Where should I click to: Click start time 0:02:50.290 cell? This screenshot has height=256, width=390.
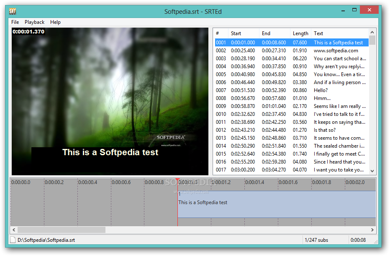(x=243, y=146)
